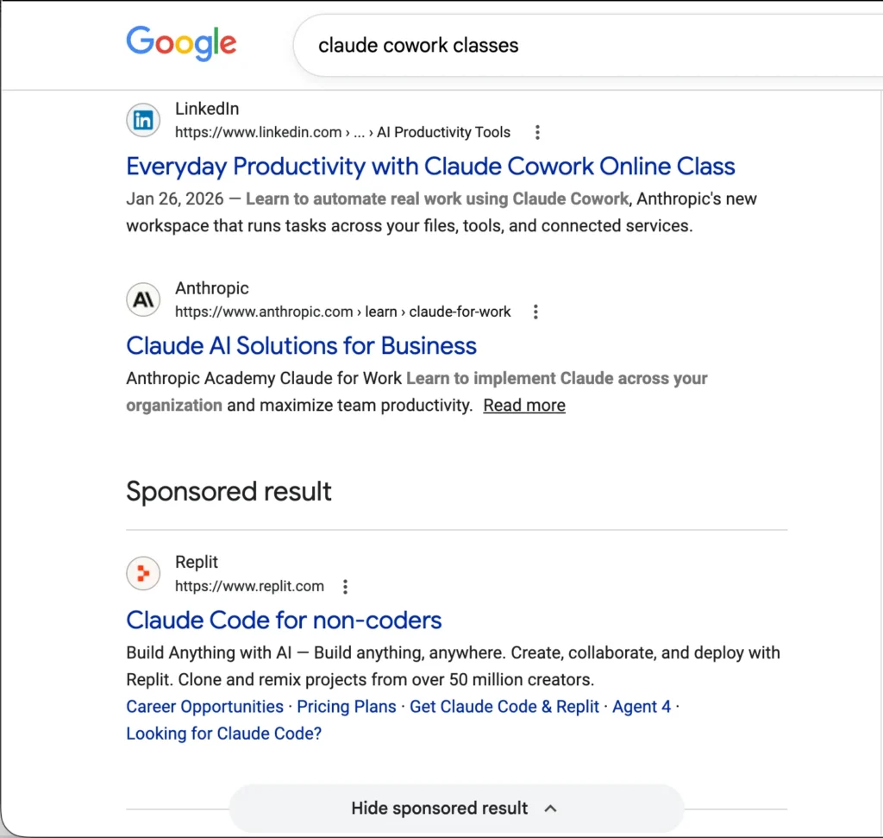This screenshot has height=838, width=883.
Task: Open three-dot menu for LinkedIn result
Action: click(x=537, y=132)
